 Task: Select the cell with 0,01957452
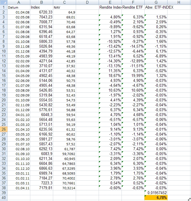156,193
